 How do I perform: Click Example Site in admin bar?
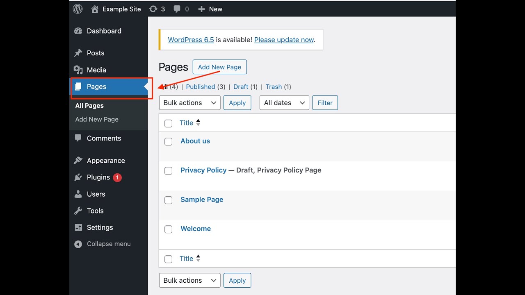coord(121,9)
